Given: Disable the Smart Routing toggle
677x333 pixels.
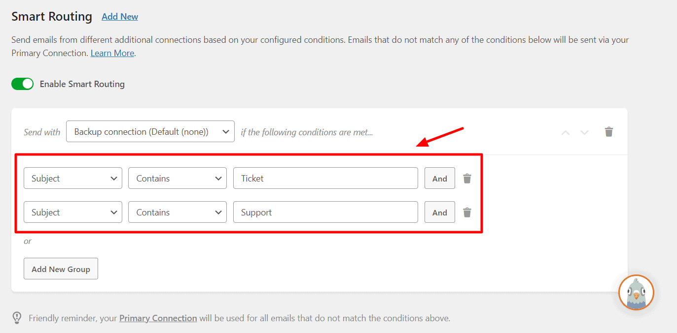Looking at the screenshot, I should pyautogui.click(x=22, y=84).
